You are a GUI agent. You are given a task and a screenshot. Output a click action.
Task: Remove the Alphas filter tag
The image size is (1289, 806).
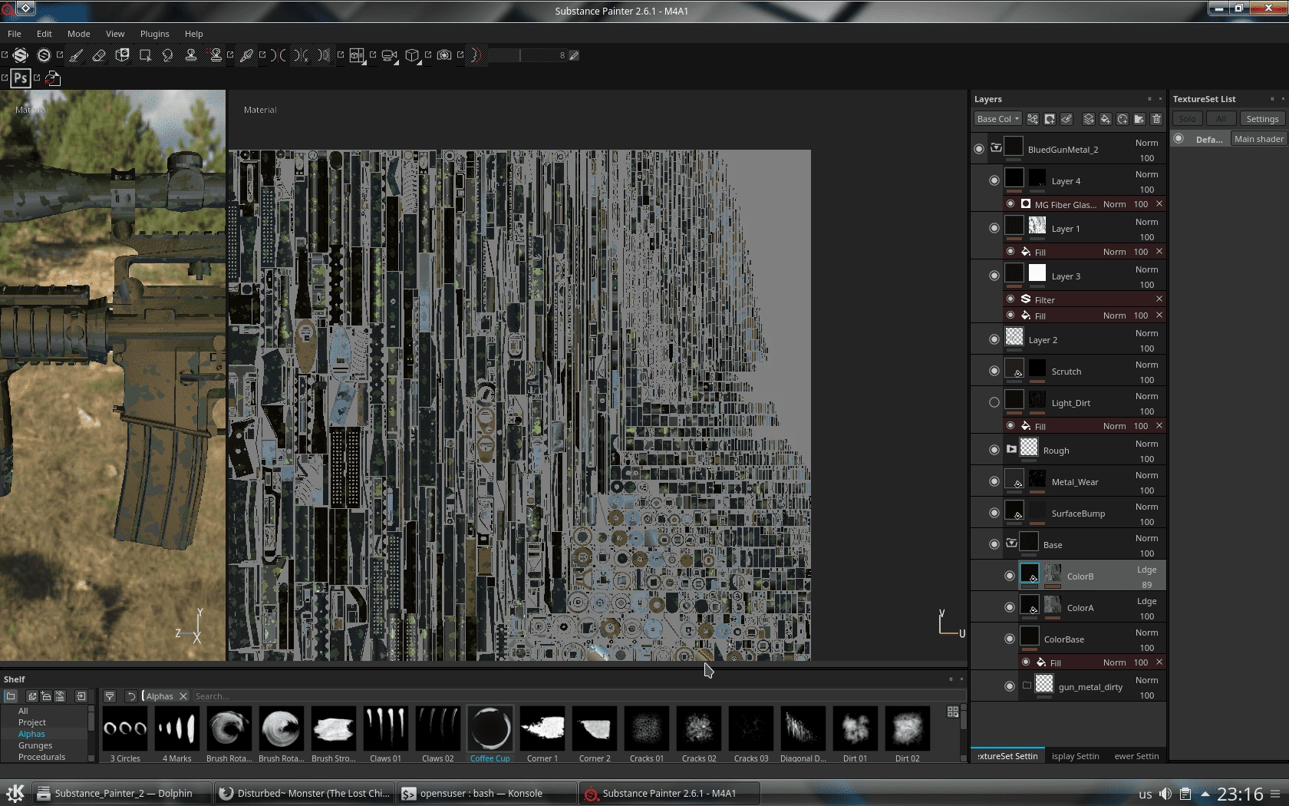pos(183,696)
